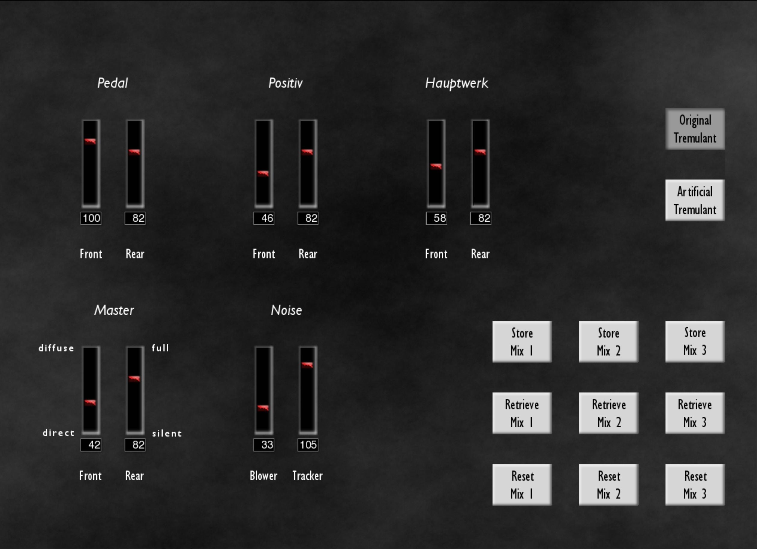This screenshot has height=549, width=757.
Task: Save settings with Store Mix 3
Action: 695,341
